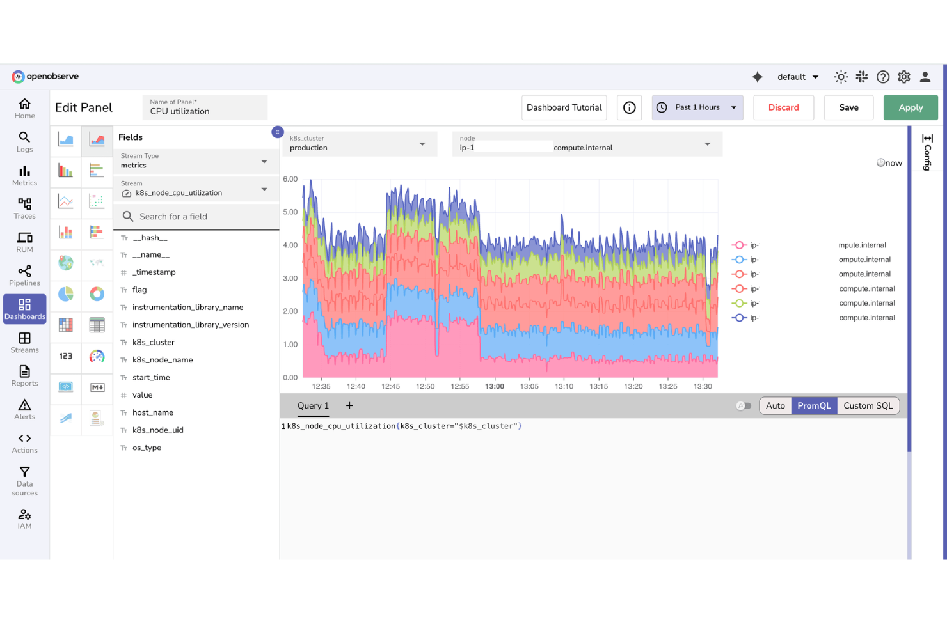
Task: Select the donut chart type
Action: (97, 294)
